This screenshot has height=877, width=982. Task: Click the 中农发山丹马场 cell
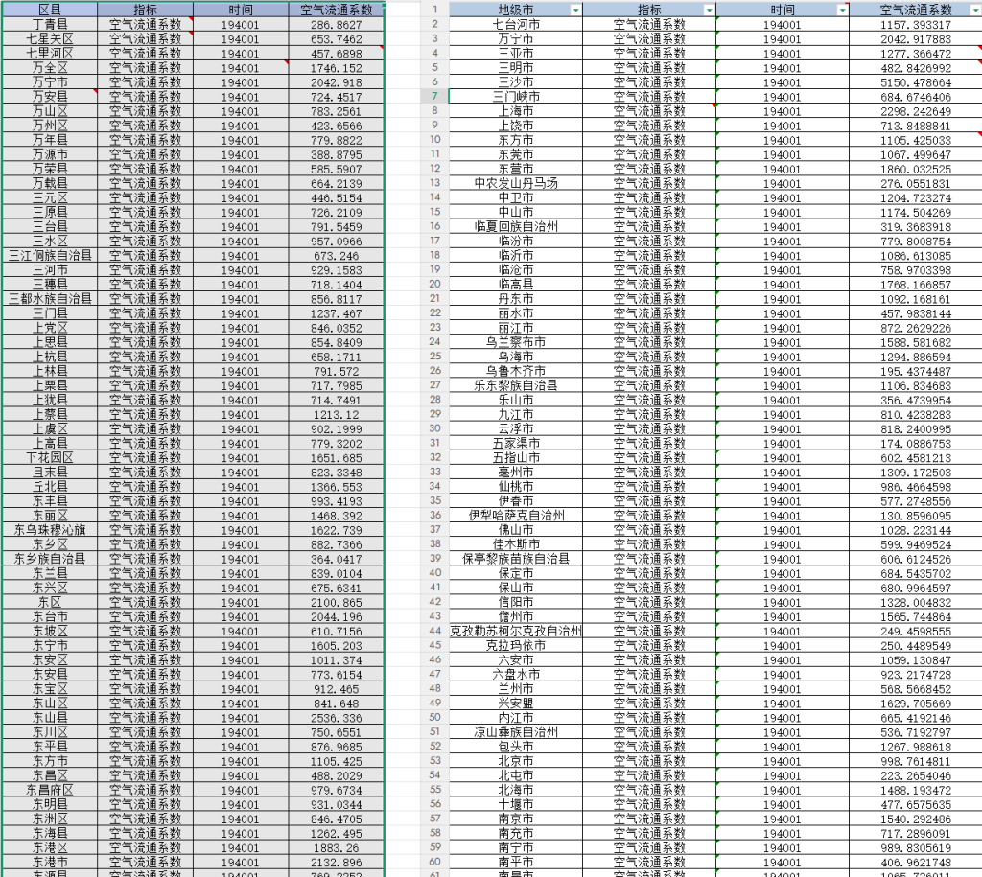click(x=515, y=183)
